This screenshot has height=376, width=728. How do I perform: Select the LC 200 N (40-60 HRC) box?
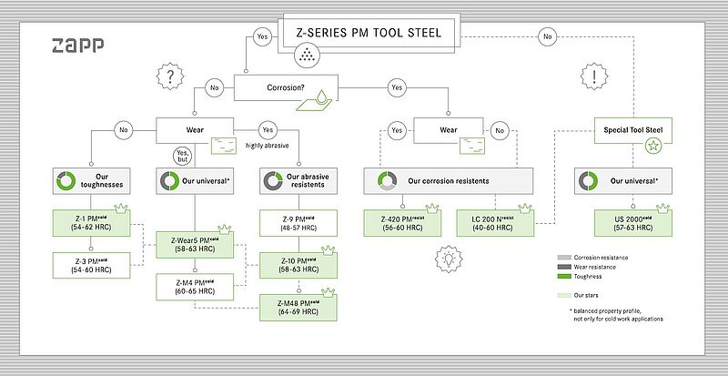pos(495,223)
